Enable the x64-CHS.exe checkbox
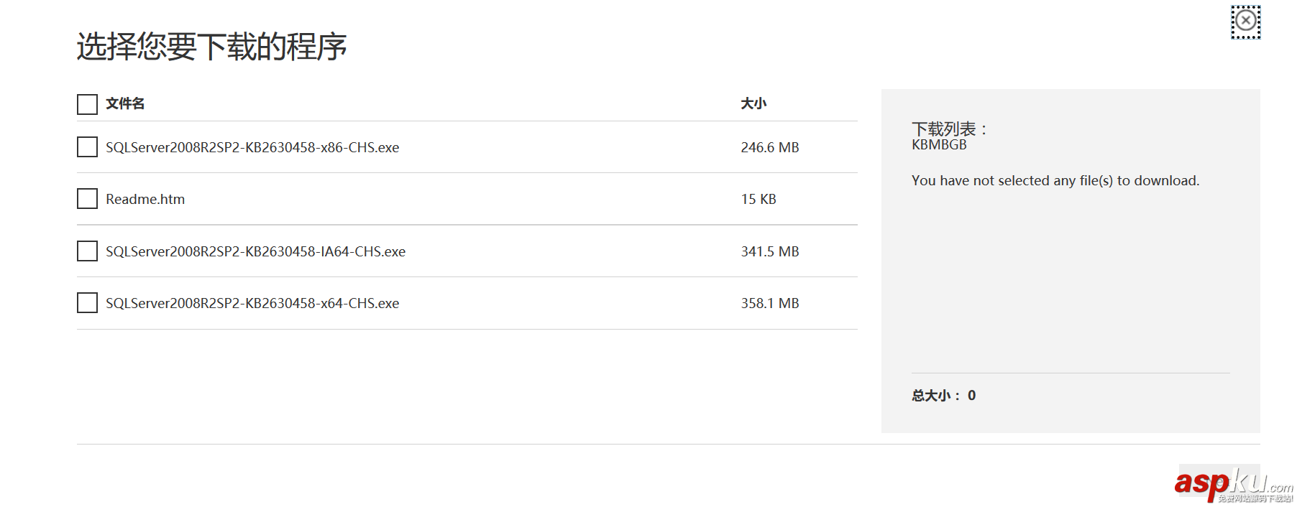This screenshot has width=1297, height=507. [x=87, y=303]
